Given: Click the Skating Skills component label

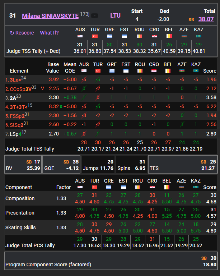Looking at the screenshot, I should pyautogui.click(x=20, y=227).
